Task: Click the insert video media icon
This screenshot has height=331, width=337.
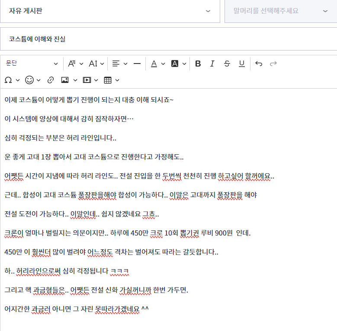Action: click(x=87, y=80)
